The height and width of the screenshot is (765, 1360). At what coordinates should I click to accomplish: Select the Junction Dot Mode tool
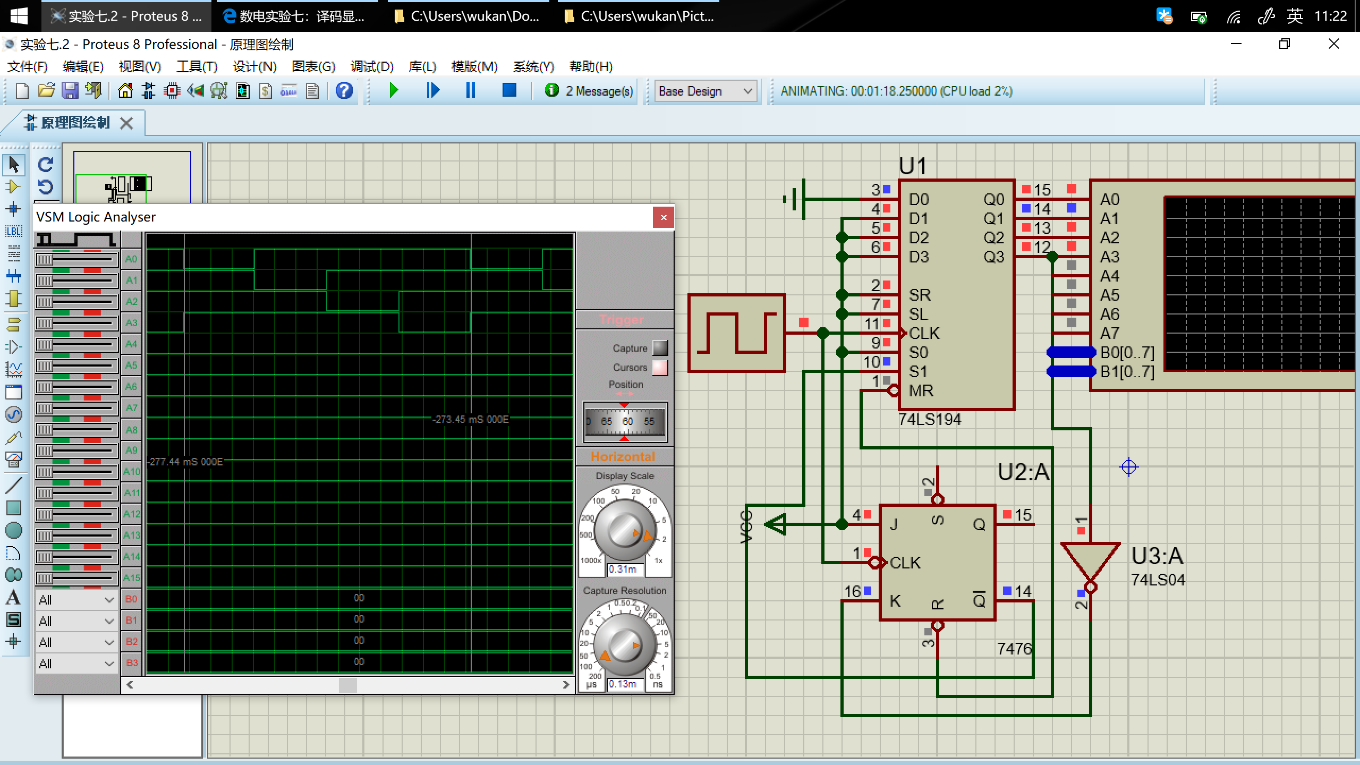[14, 209]
